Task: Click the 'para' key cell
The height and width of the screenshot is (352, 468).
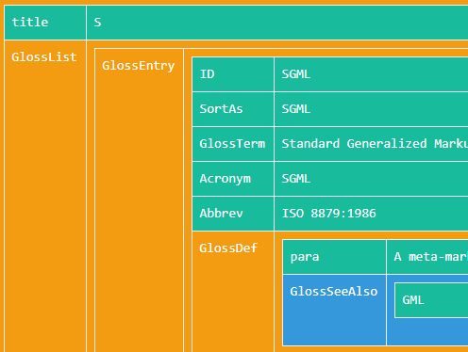Action: click(334, 257)
